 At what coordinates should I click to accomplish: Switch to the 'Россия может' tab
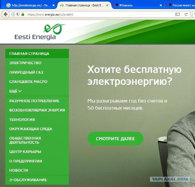[x=180, y=5]
